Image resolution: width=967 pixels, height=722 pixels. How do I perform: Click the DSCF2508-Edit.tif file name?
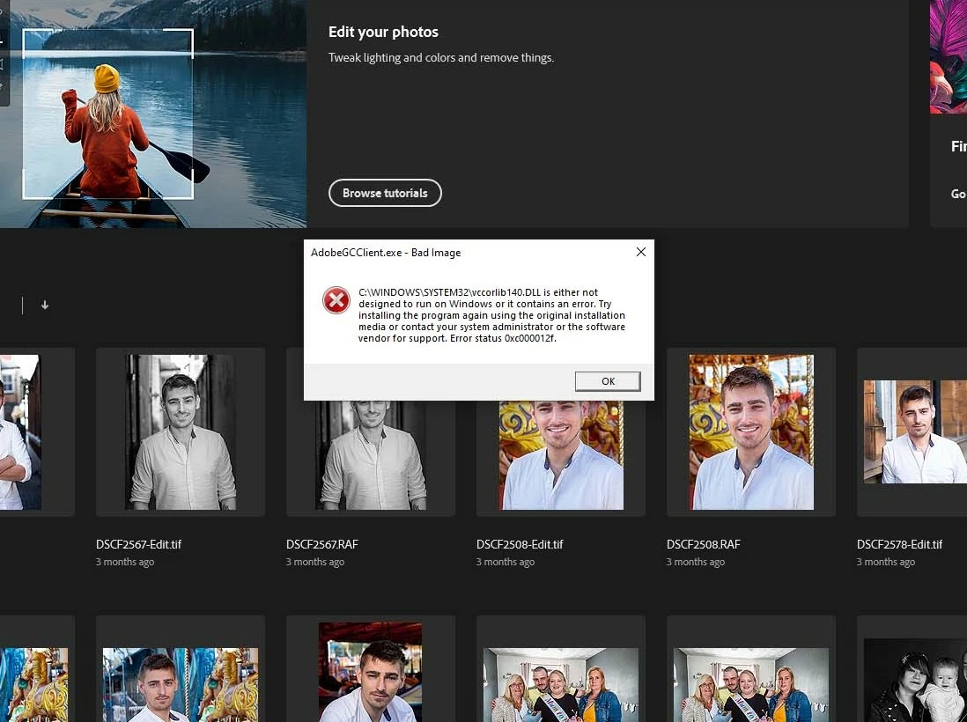(x=520, y=544)
